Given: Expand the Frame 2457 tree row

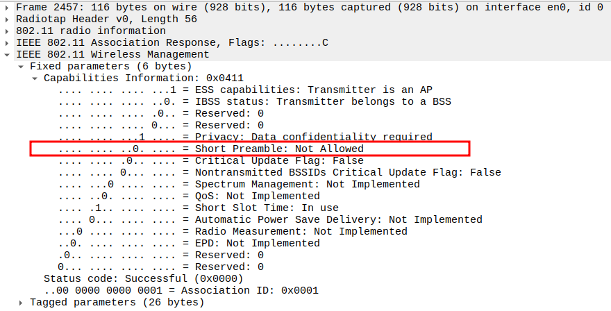Looking at the screenshot, I should tap(7, 7).
